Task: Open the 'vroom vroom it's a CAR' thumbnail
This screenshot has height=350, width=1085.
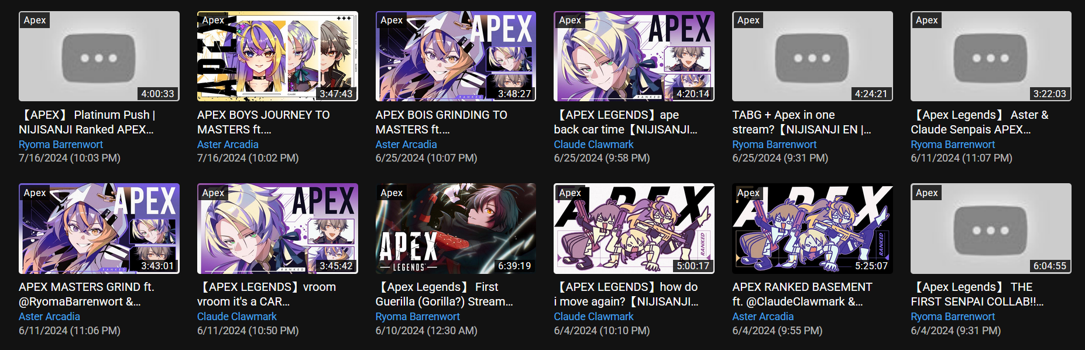Action: (277, 228)
